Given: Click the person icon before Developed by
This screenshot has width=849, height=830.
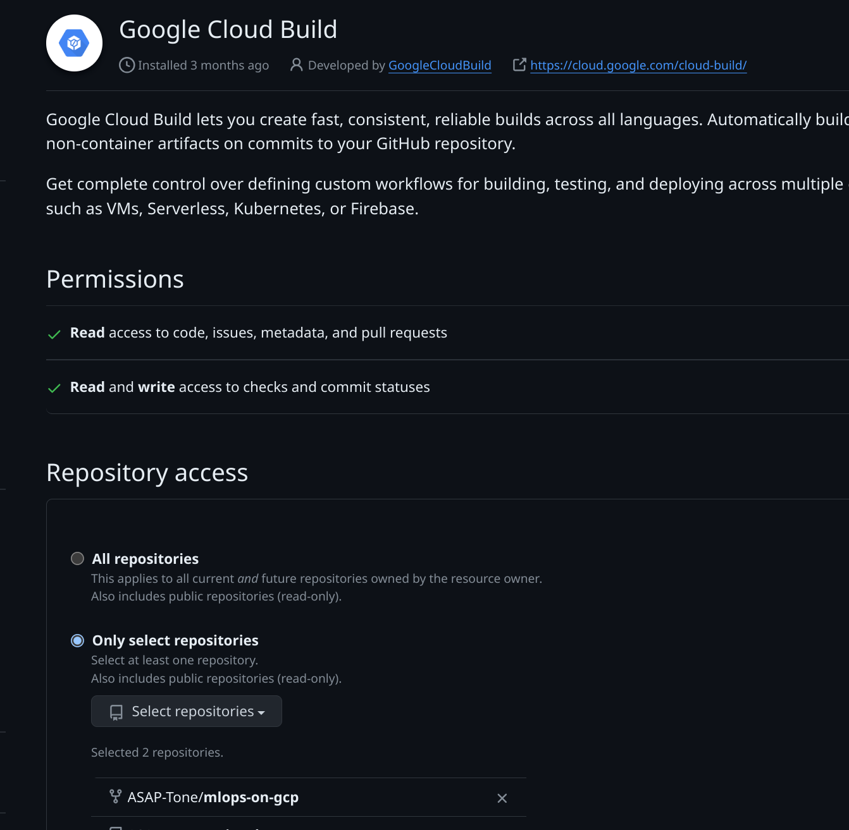Looking at the screenshot, I should click(296, 65).
